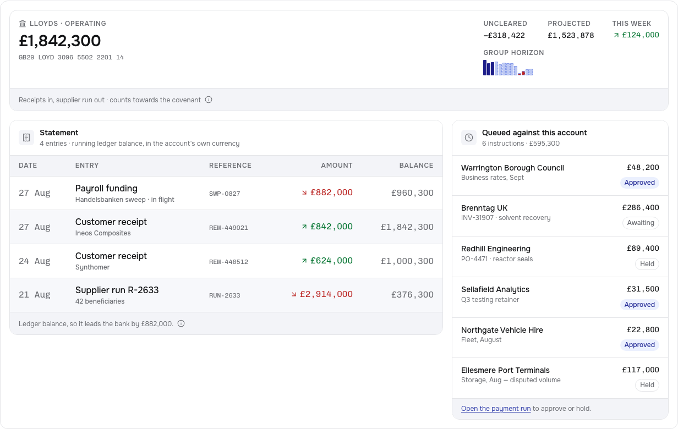This screenshot has height=429, width=678.
Task: Click Awaiting badge for Brenntag UK
Action: coord(641,223)
